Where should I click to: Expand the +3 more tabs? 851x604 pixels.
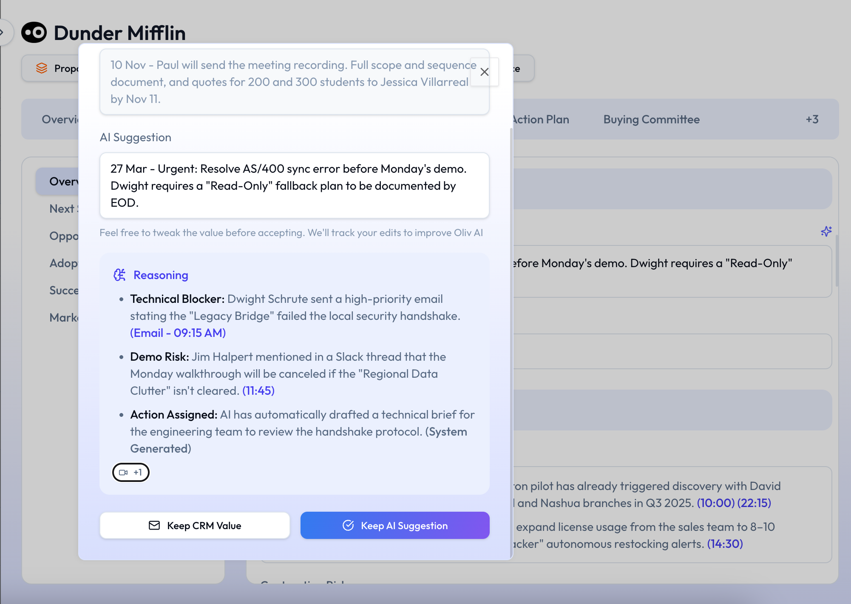[x=812, y=120]
